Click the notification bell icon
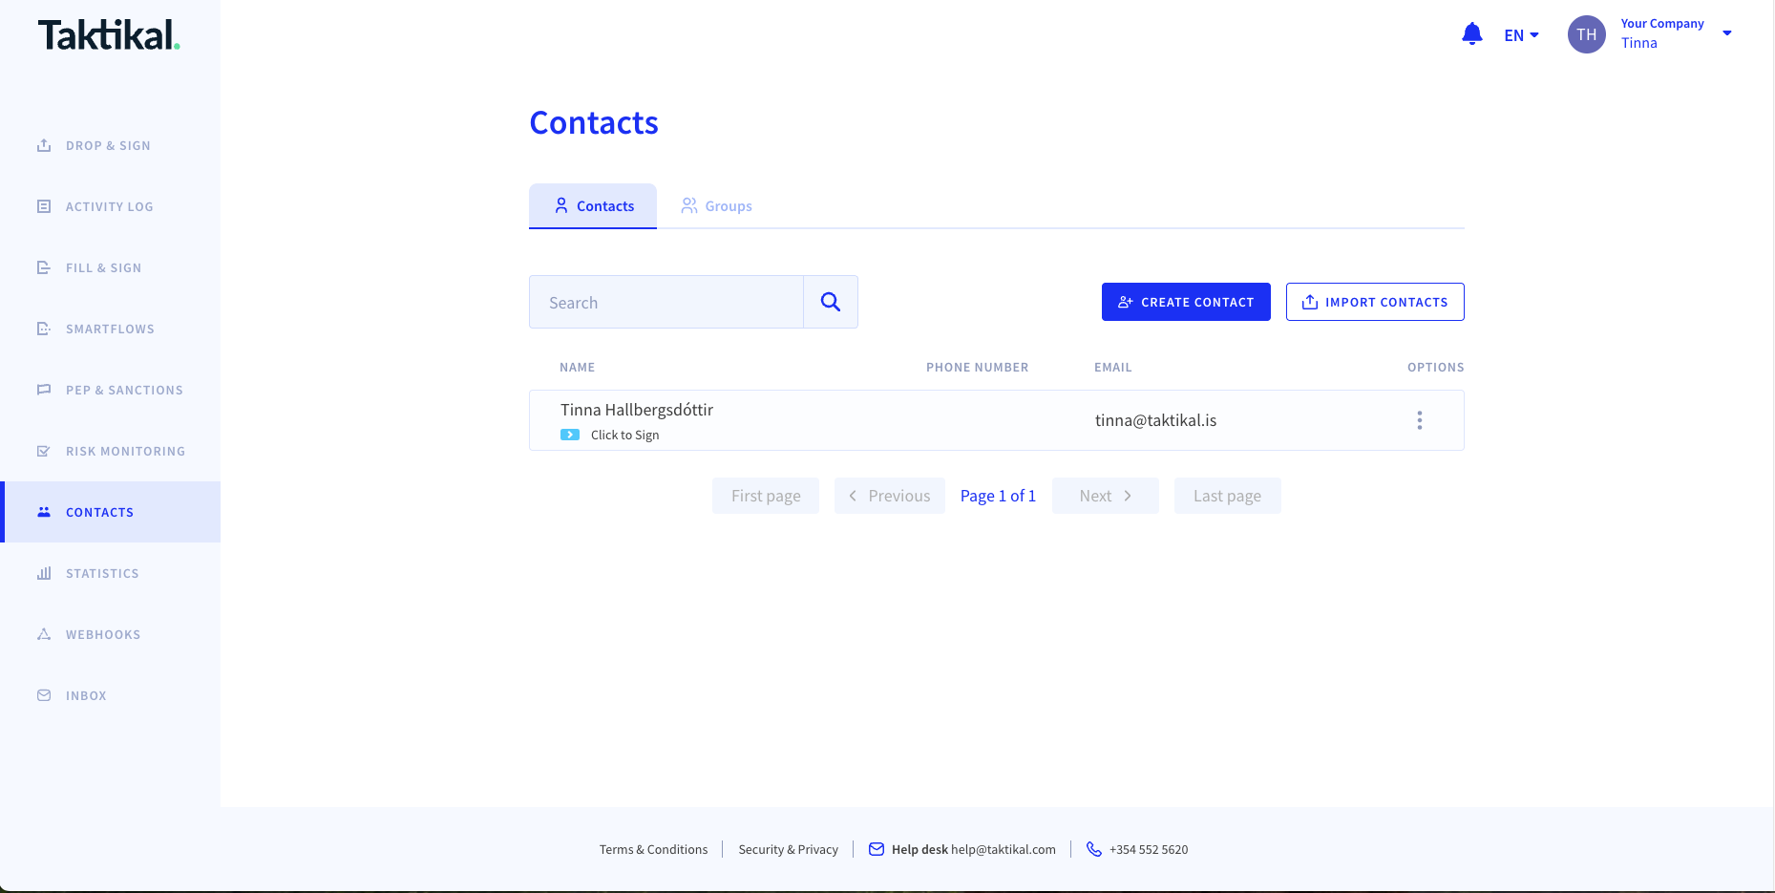1775x893 pixels. coord(1471,34)
